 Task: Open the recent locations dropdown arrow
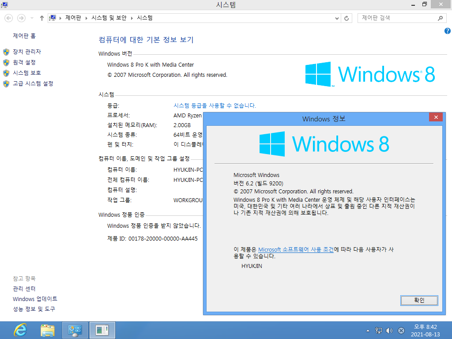tap(32, 18)
